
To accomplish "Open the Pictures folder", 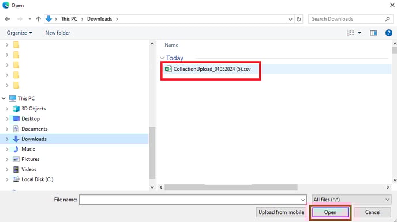I will (x=31, y=159).
